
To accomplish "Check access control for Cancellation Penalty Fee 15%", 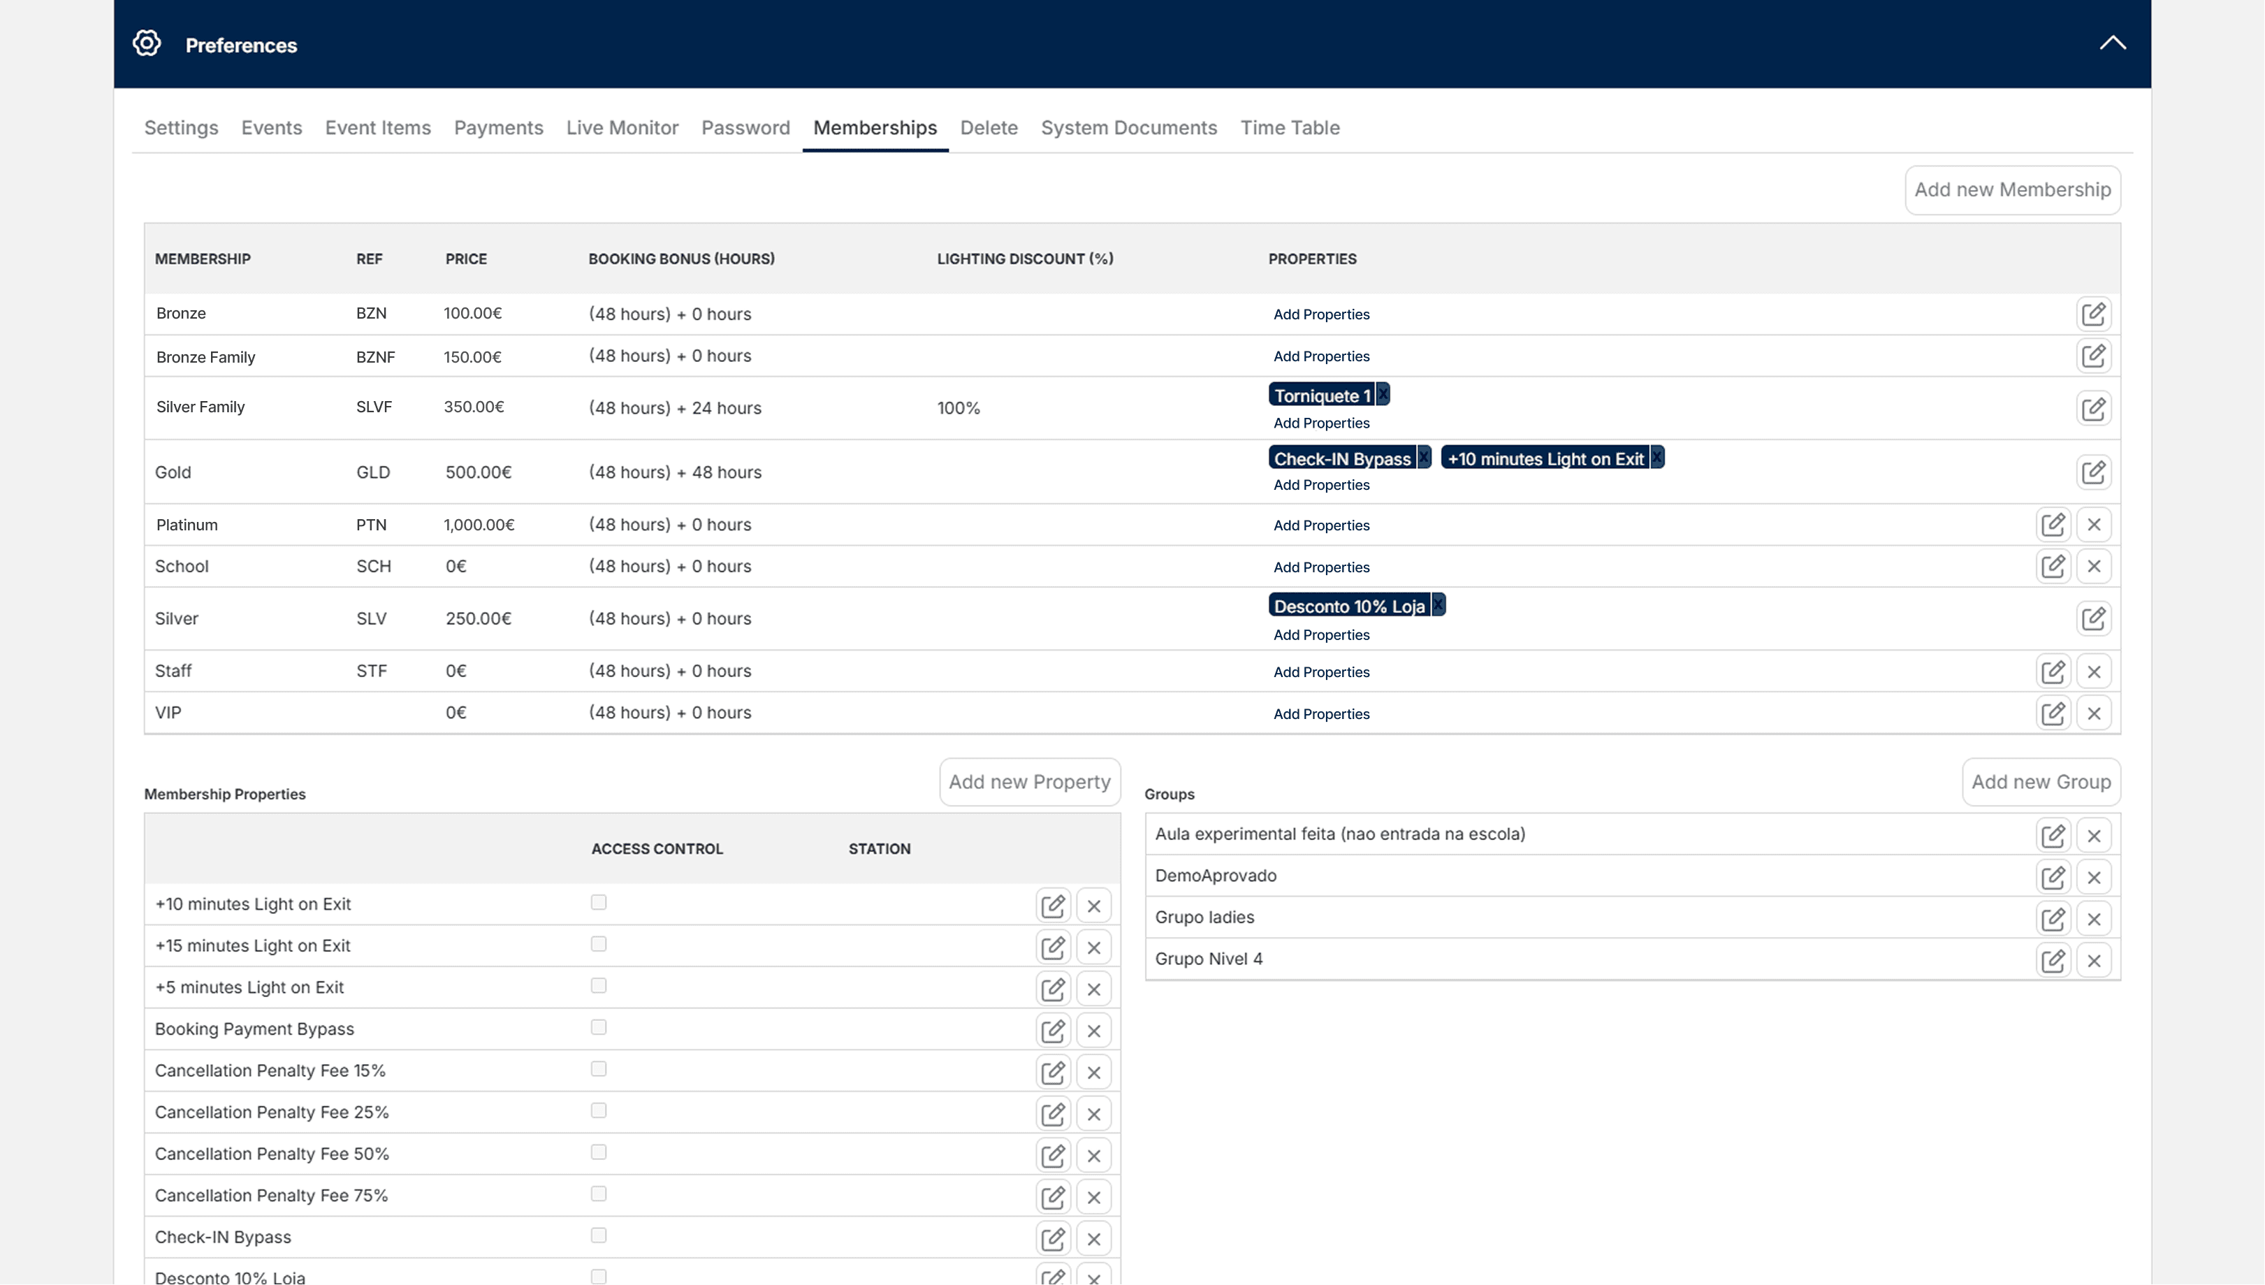I will 598,1069.
